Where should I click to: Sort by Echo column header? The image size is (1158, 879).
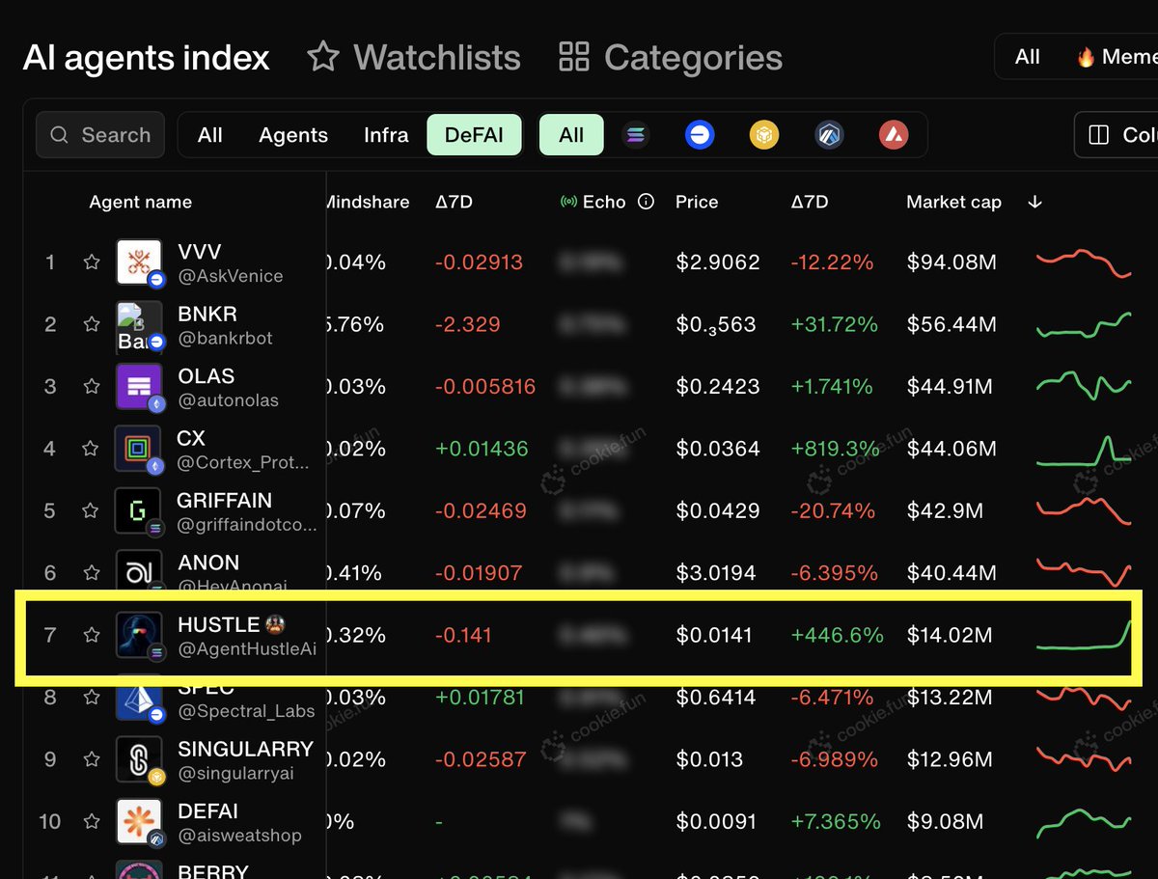point(604,202)
